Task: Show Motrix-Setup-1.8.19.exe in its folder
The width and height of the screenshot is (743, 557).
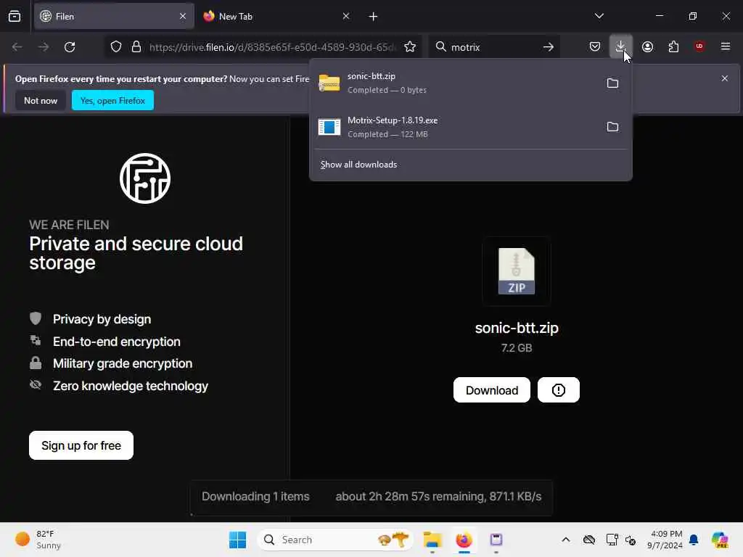Action: pyautogui.click(x=612, y=127)
